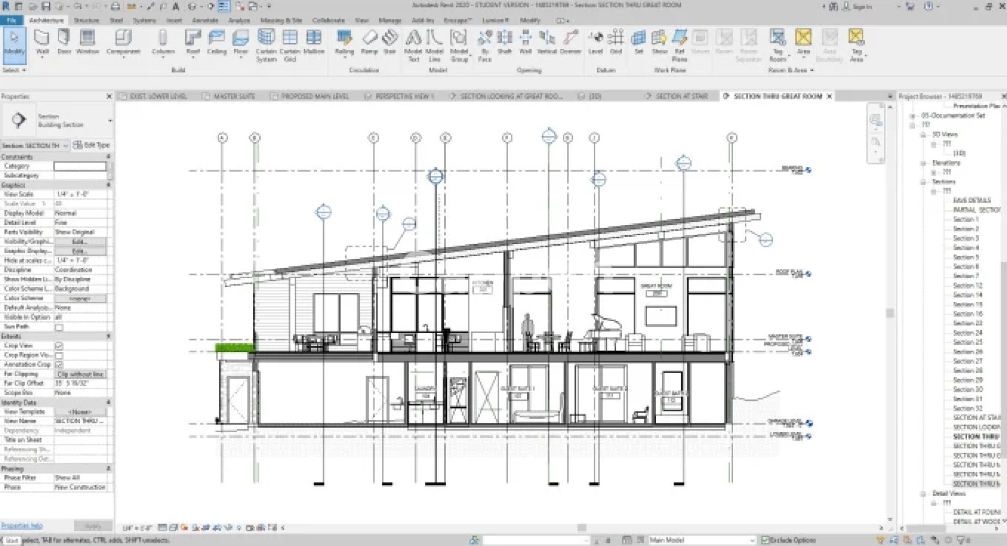Collapse the Sections node in Project Browser
This screenshot has height=546, width=1007.
coord(923,182)
